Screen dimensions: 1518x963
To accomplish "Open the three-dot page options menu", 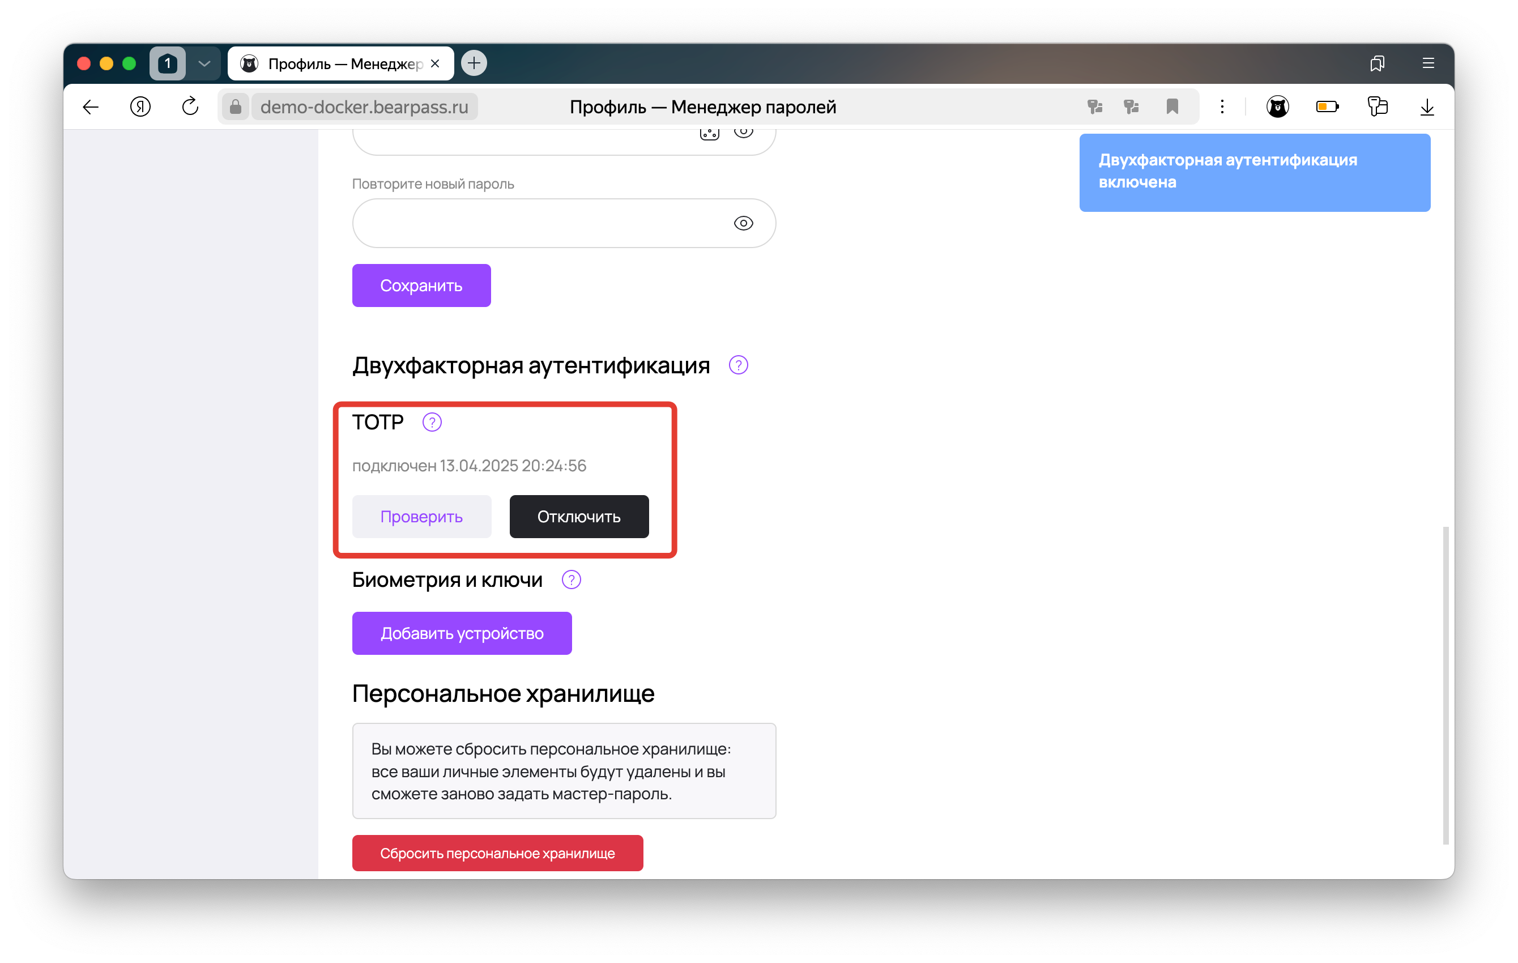I will pos(1222,106).
